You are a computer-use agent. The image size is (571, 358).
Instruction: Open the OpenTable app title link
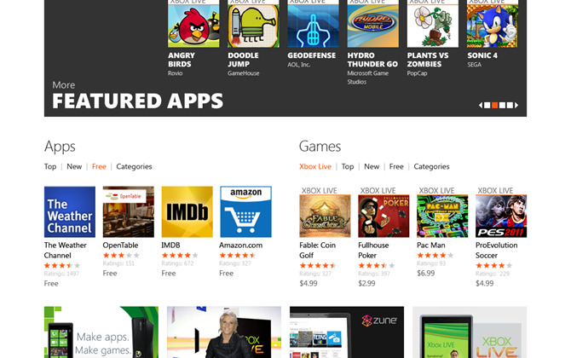pos(120,245)
